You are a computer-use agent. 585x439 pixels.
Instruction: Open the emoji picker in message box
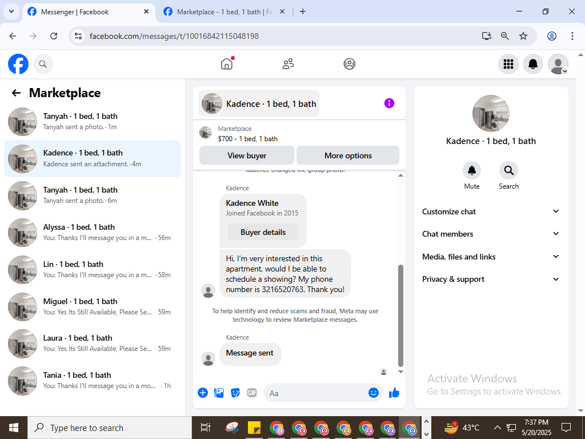point(374,393)
